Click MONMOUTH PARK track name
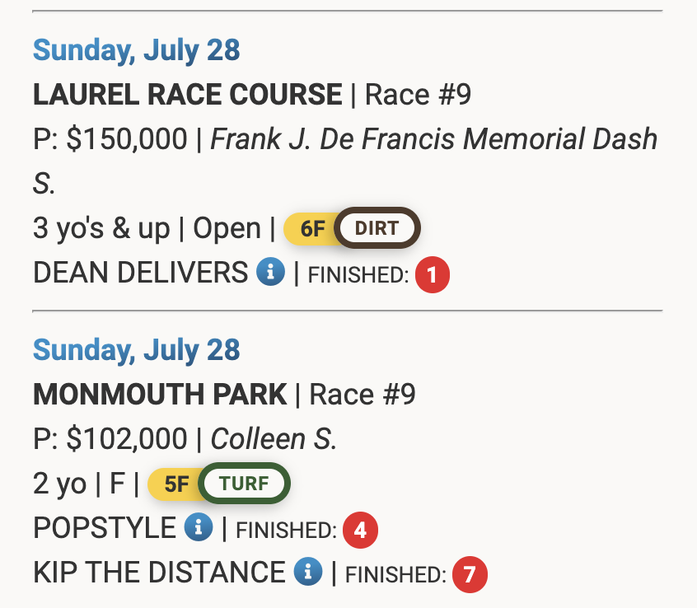This screenshot has height=608, width=697. [x=160, y=395]
